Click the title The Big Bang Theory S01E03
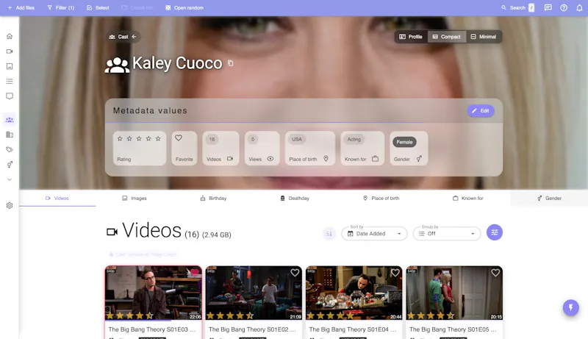Screen dimensions: 588x339 pyautogui.click(x=152, y=329)
